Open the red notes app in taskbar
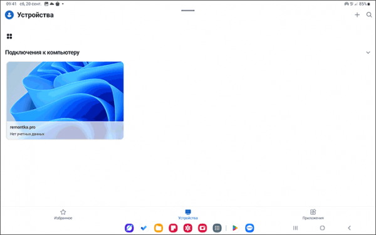 point(173,228)
